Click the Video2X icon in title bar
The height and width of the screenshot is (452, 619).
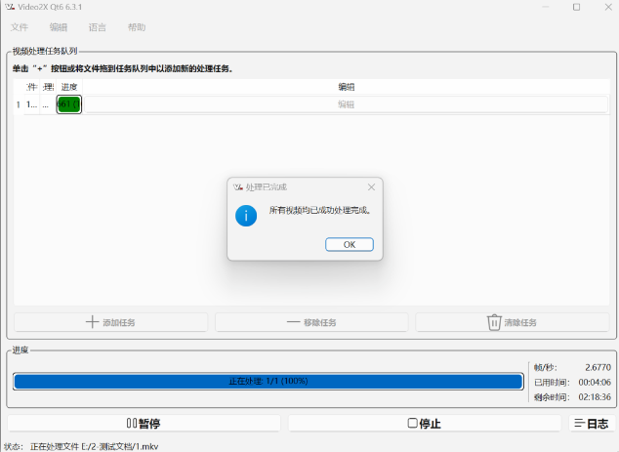[x=11, y=7]
